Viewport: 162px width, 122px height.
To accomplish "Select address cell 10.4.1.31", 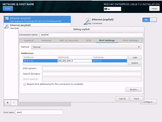I will 40,61.
